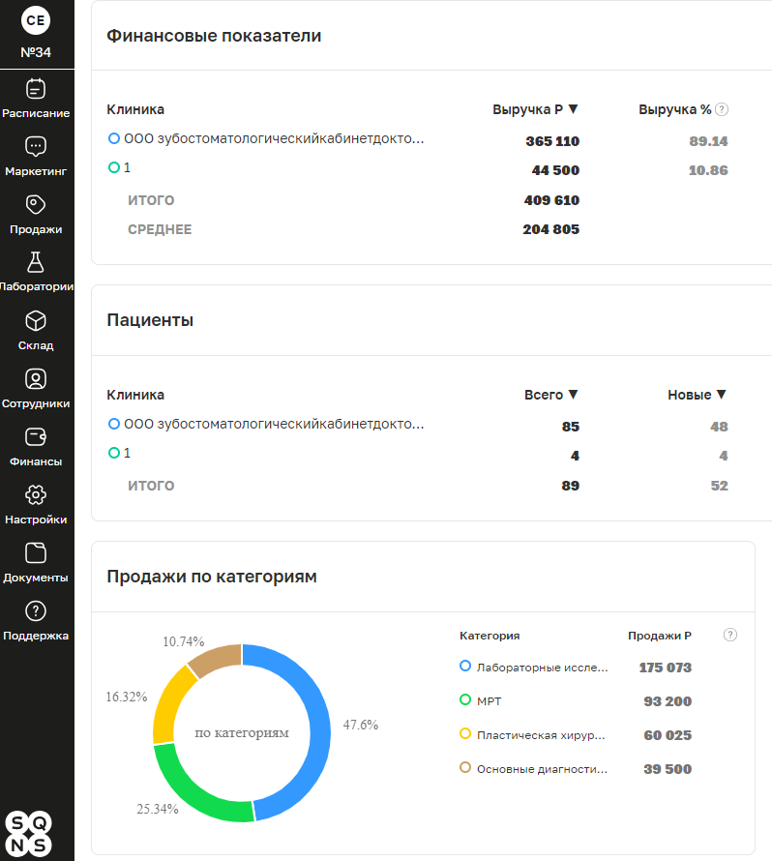
Task: Click sales value 60 025
Action: [x=668, y=735]
